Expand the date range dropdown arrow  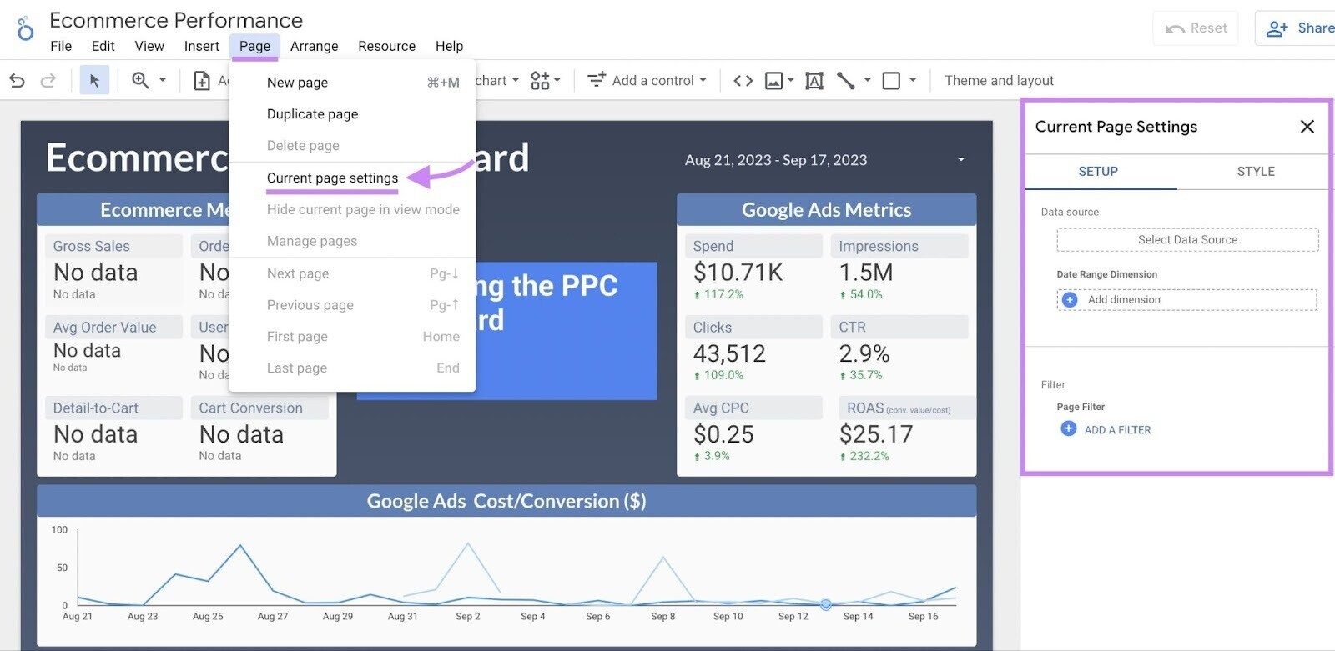tap(961, 160)
